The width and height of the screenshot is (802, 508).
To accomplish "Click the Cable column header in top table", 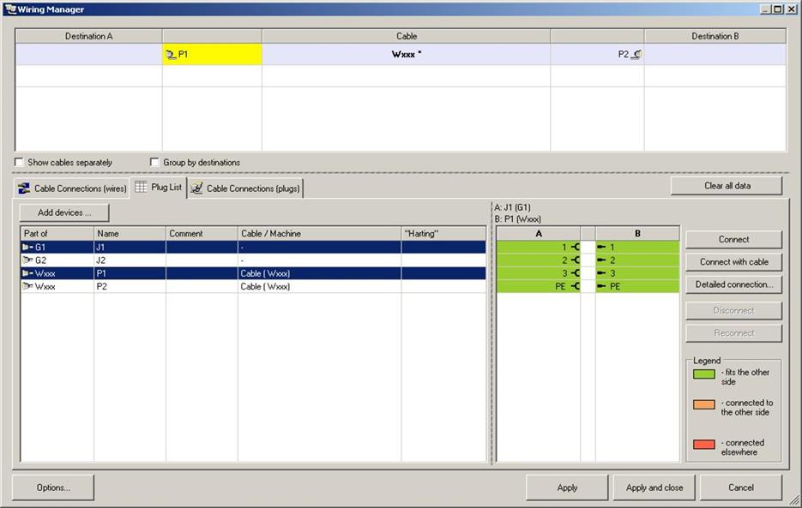I will coord(406,36).
